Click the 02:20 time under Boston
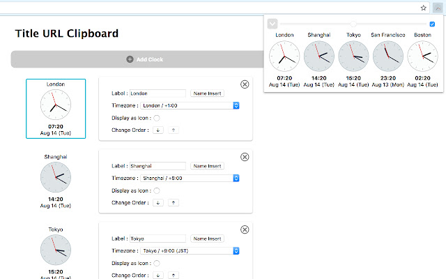 point(422,78)
